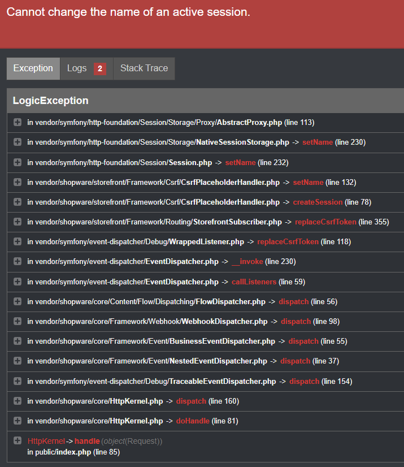Image resolution: width=404 pixels, height=467 pixels.
Task: Expand WrappedListener.php replaceCsrfToken line 118 row
Action: click(18, 241)
